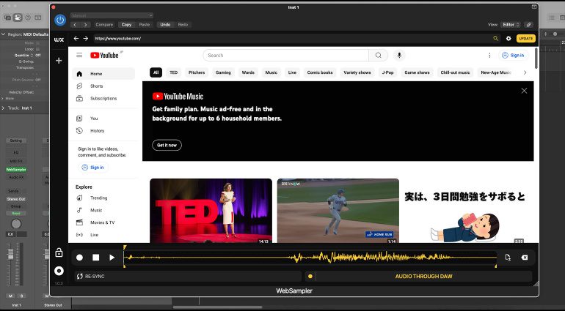Open the Manual preset dropdown

112,15
